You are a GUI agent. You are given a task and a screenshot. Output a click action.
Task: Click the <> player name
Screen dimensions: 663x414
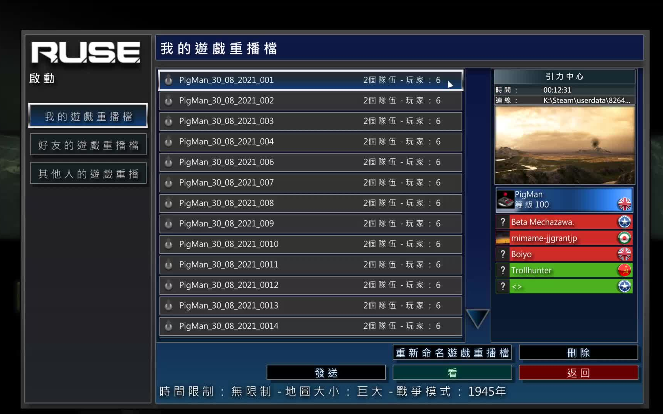[x=516, y=287]
